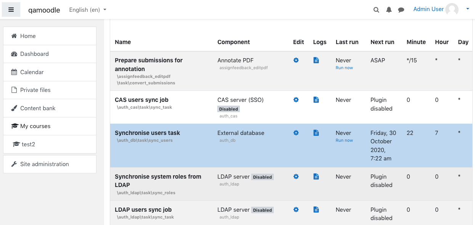The image size is (475, 225).
Task: Edit gear for Synchronise users task
Action: click(x=296, y=133)
